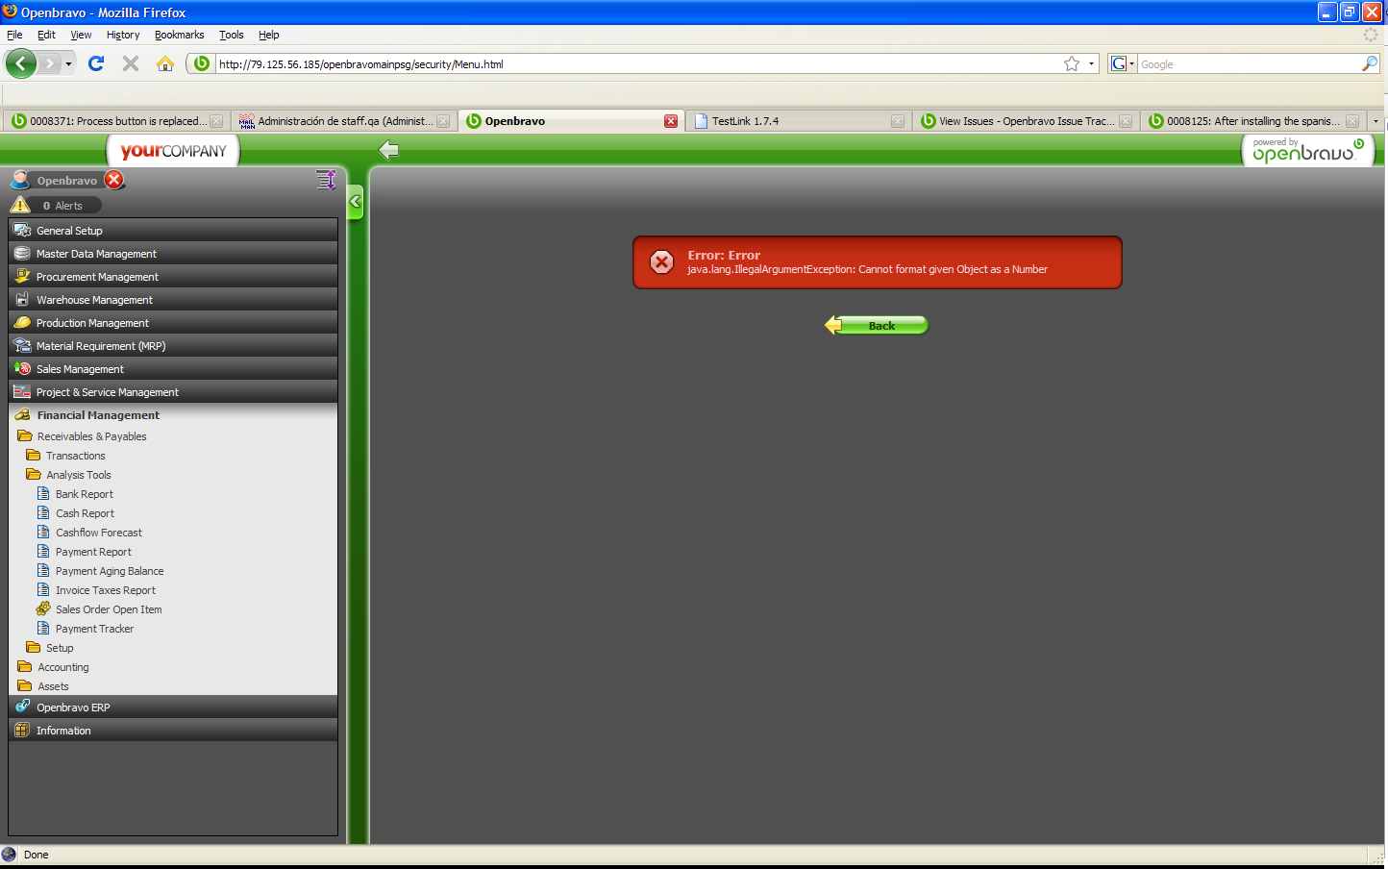Switch to the 0008371 Process button tab
The width and height of the screenshot is (1388, 869).
(x=117, y=121)
